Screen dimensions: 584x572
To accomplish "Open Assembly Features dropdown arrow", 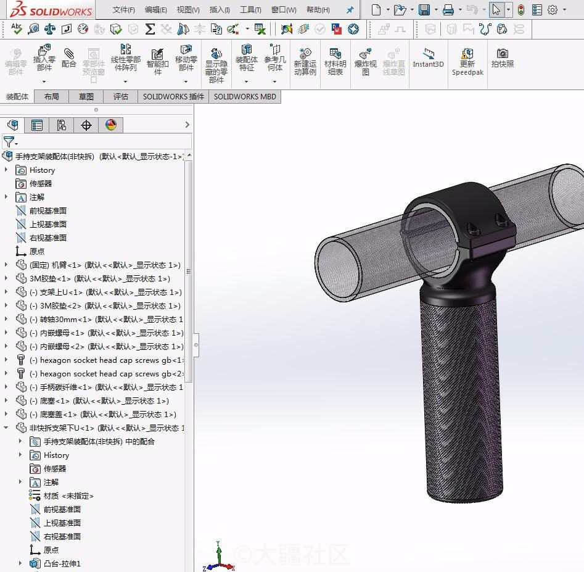I will tap(246, 81).
